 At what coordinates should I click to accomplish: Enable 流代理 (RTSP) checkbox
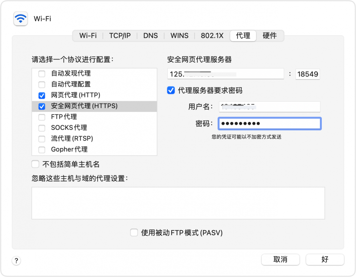coord(42,139)
